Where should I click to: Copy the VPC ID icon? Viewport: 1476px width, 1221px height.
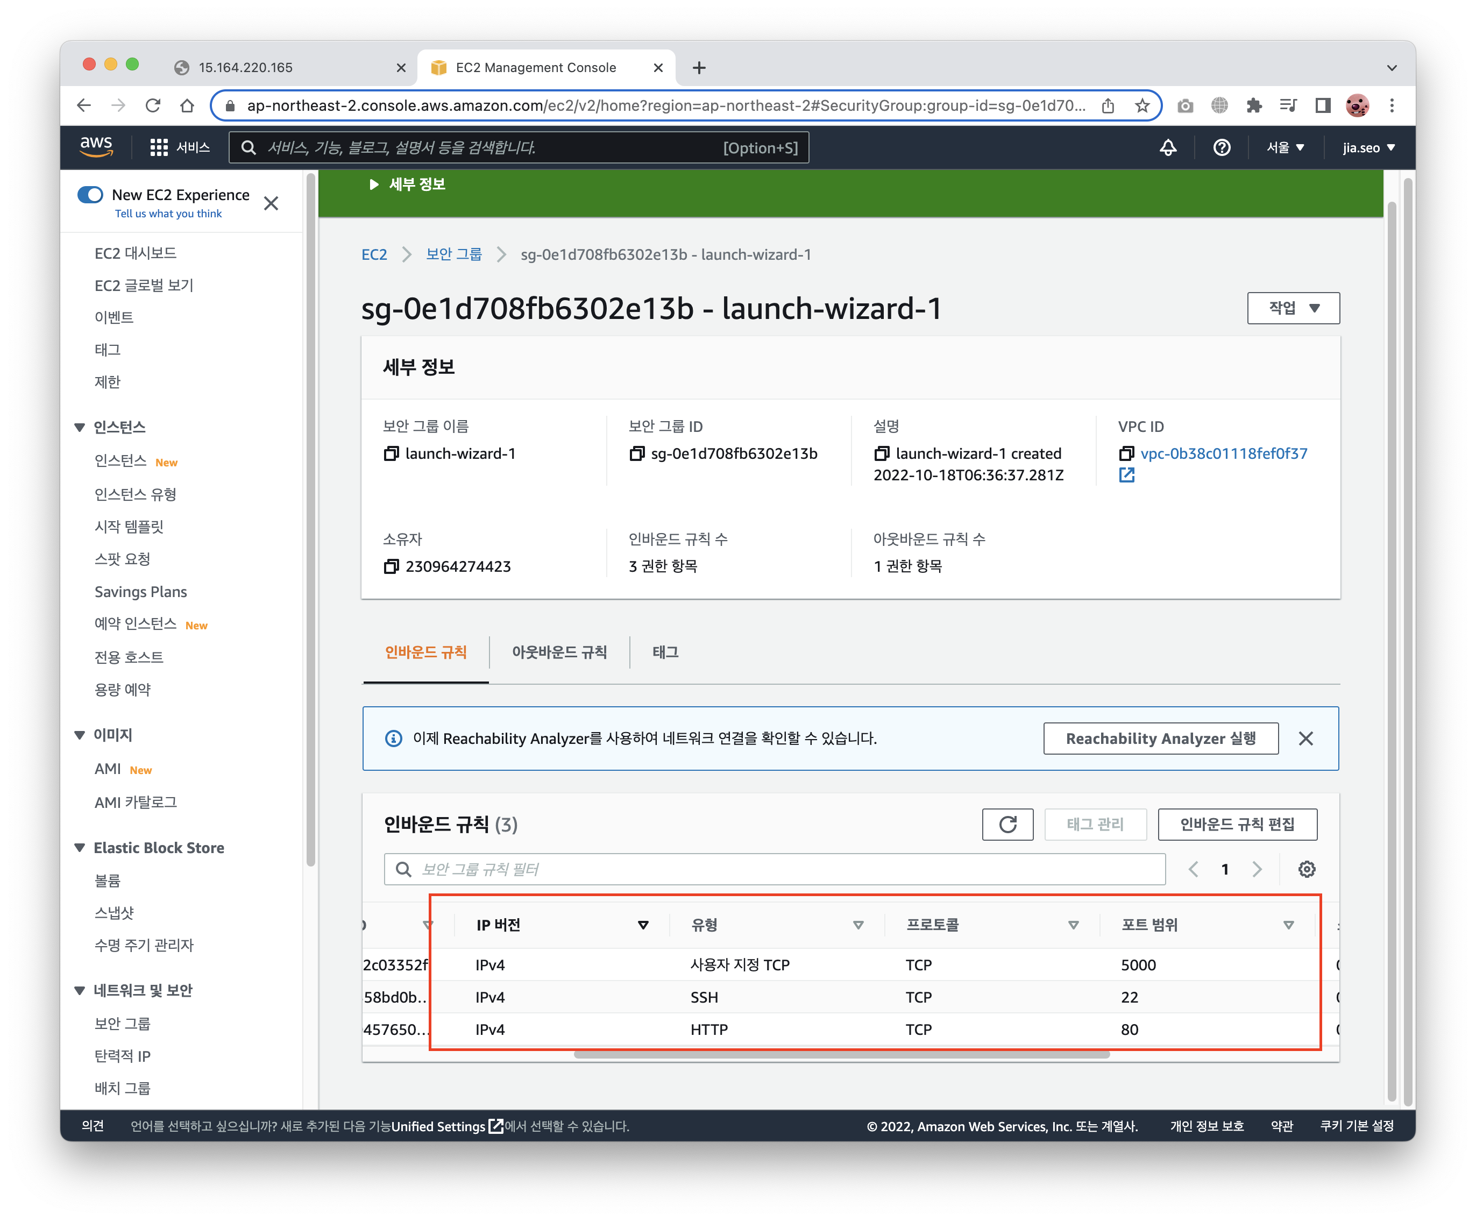click(x=1126, y=453)
